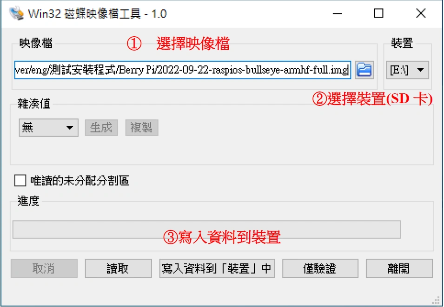Click the Win32 disk imager title bar icon
This screenshot has width=444, height=307.
click(15, 13)
